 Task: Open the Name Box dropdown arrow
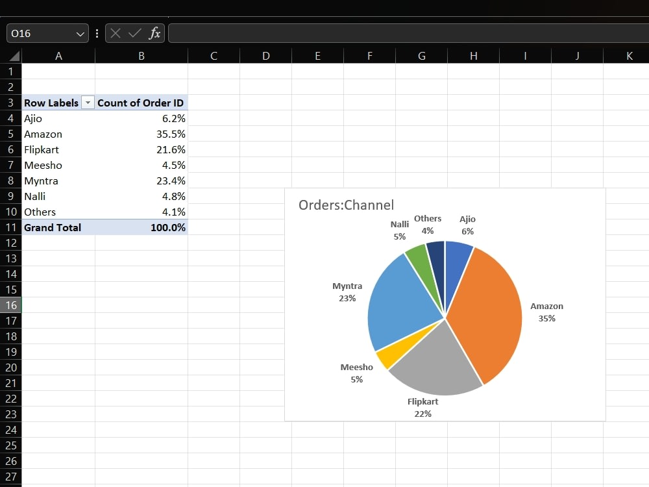79,33
